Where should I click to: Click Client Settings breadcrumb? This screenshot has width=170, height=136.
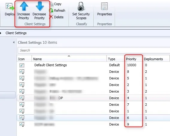pyautogui.click(x=16, y=33)
